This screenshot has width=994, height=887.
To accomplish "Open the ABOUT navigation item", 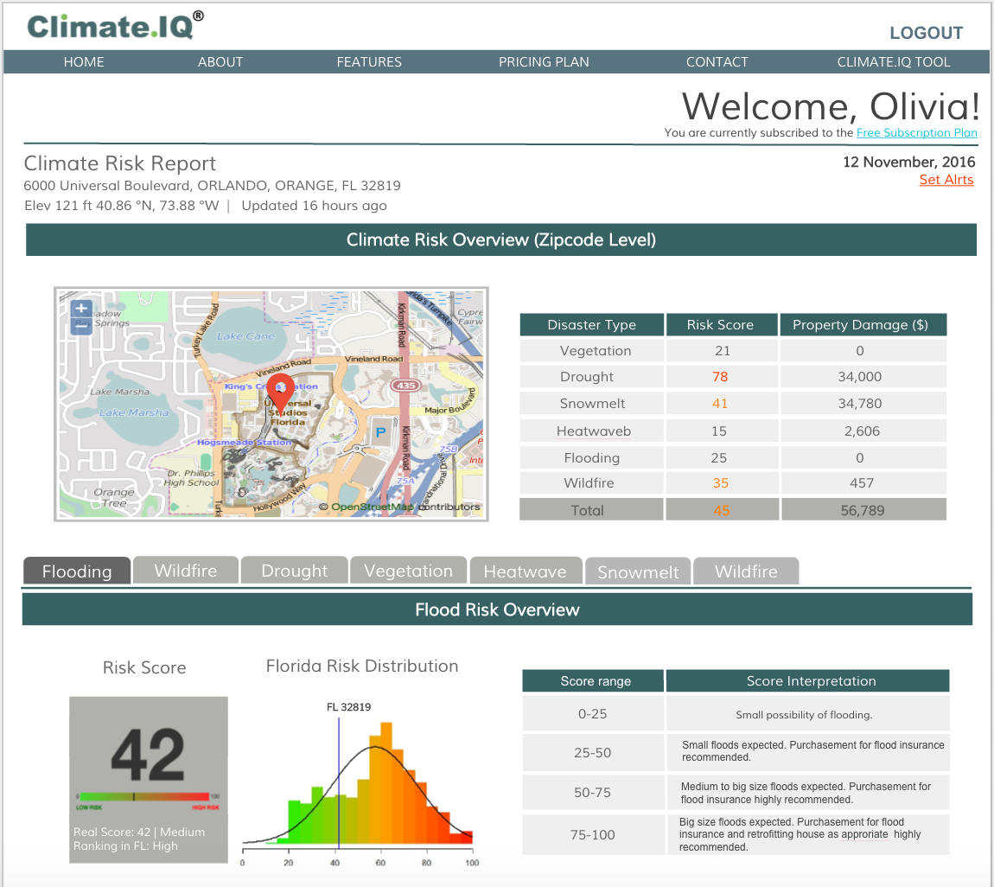I will (x=220, y=62).
